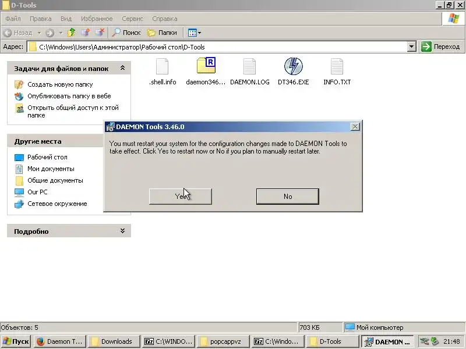Click the Forward arrow button
466x349 pixels.
coord(50,33)
